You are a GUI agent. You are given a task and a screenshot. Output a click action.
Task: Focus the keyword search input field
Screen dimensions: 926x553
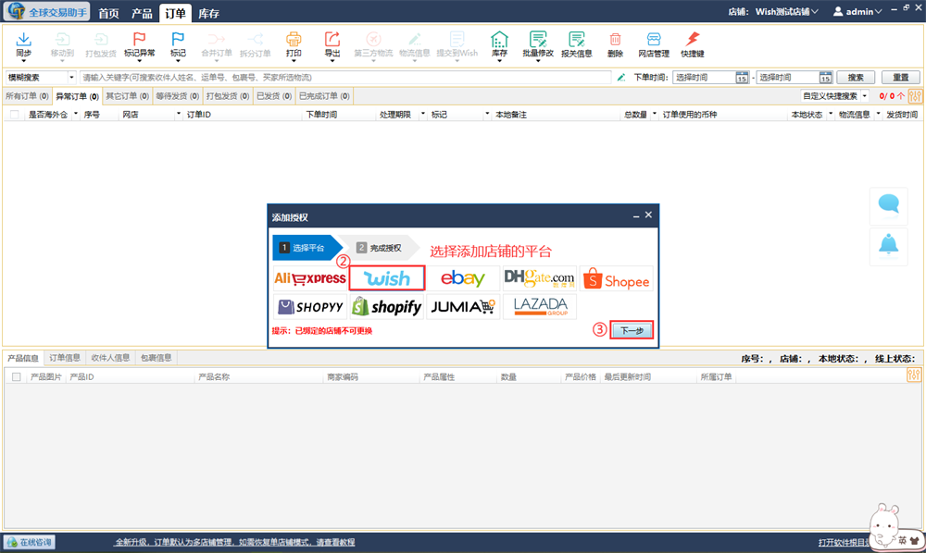pos(345,78)
